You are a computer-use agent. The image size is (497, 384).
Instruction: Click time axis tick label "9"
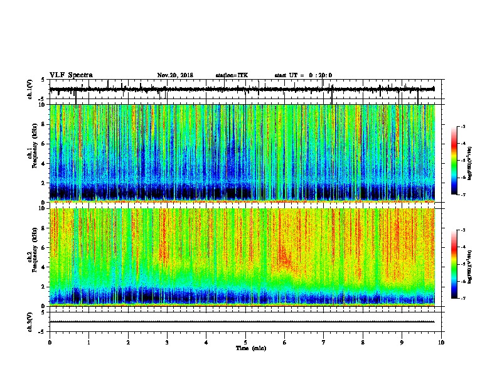tap(402, 343)
